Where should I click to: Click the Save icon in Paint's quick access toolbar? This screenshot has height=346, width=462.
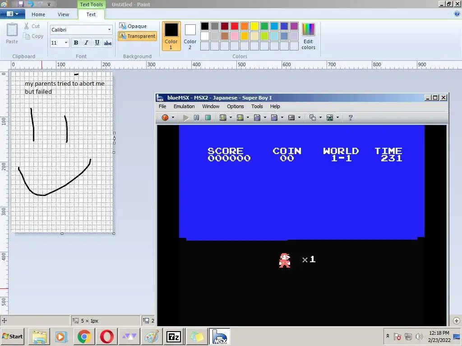[x=20, y=4]
